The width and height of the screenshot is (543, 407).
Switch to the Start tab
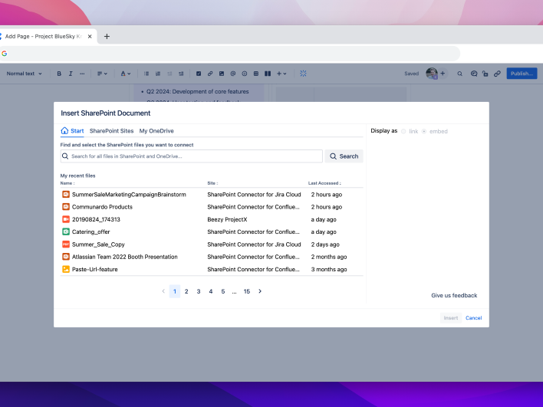pos(72,131)
